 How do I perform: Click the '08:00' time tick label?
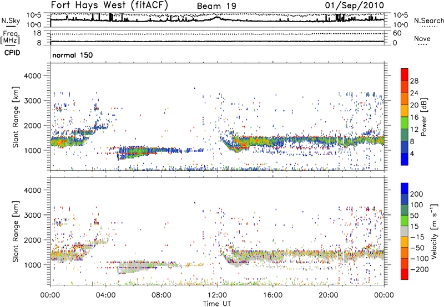click(162, 295)
